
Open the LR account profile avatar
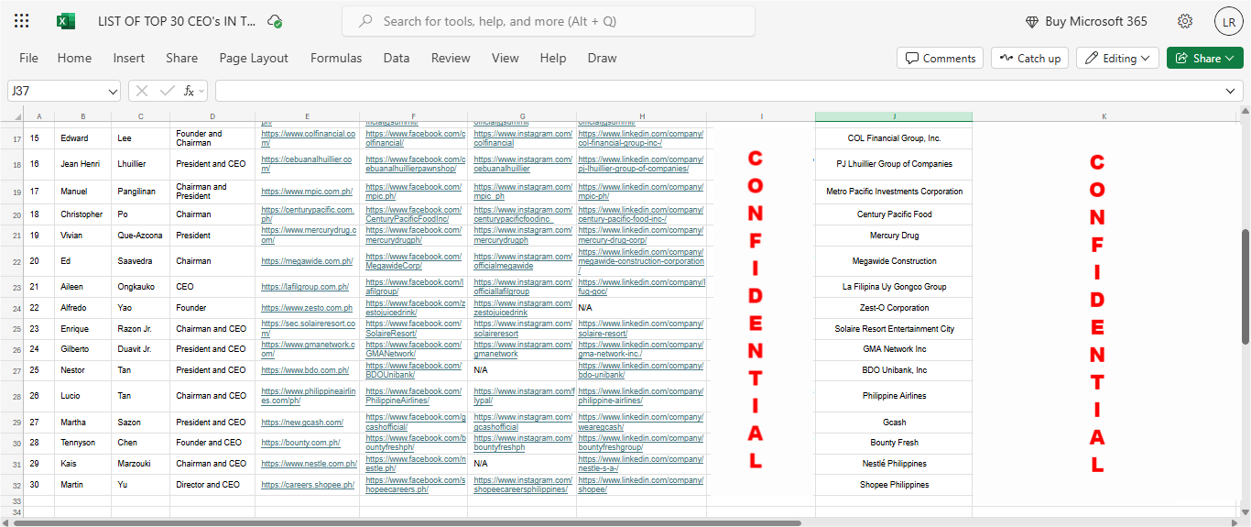coord(1228,21)
